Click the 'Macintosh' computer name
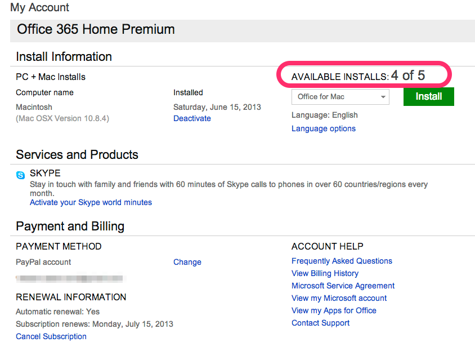This screenshot has height=342, width=475. (34, 107)
